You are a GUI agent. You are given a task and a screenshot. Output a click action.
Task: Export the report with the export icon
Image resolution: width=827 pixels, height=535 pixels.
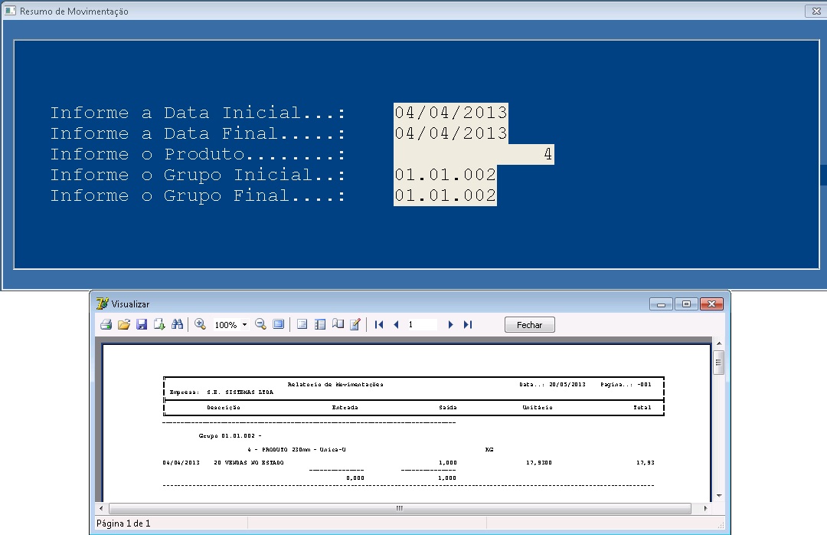pyautogui.click(x=159, y=325)
